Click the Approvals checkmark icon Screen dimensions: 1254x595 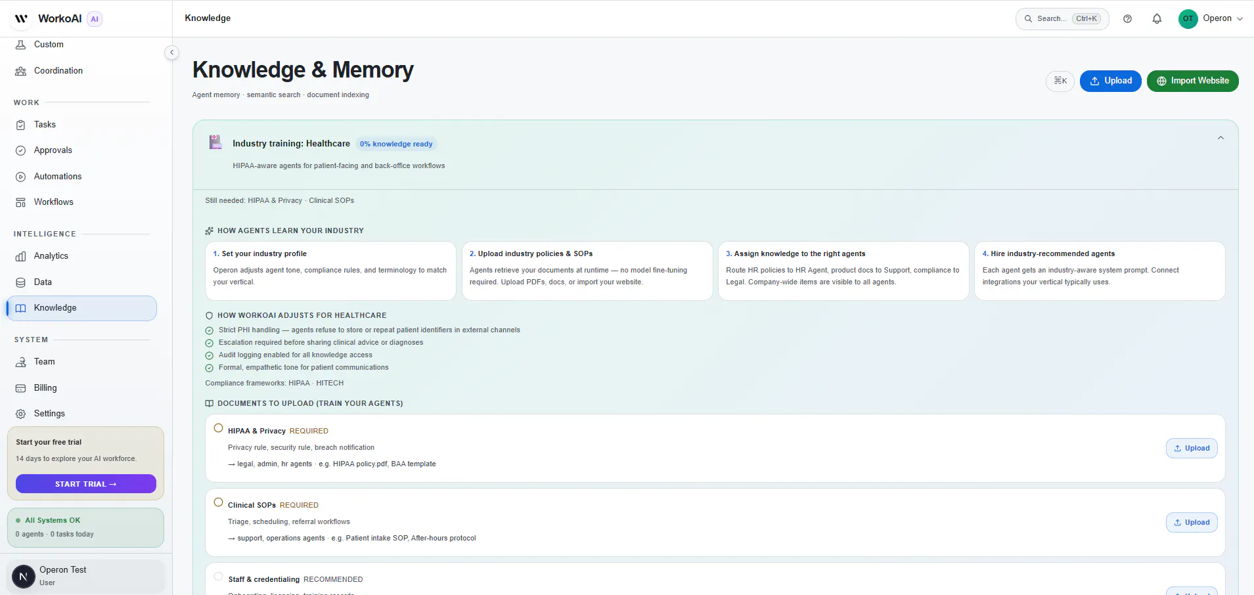coord(21,150)
